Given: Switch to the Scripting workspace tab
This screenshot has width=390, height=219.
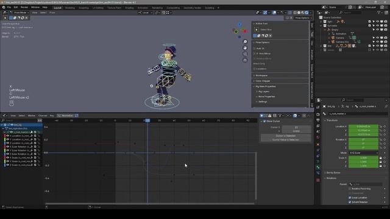Looking at the screenshot, I should click(x=210, y=8).
